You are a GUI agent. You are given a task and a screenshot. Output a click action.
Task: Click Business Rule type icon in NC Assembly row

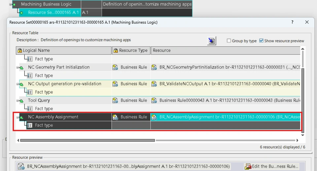[x=115, y=117]
